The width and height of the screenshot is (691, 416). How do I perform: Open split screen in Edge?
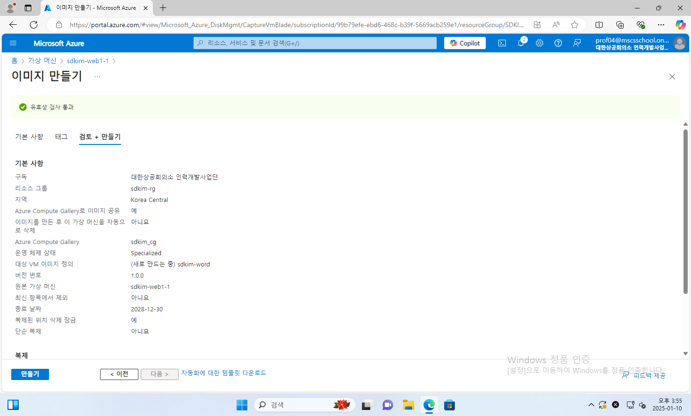click(x=599, y=25)
